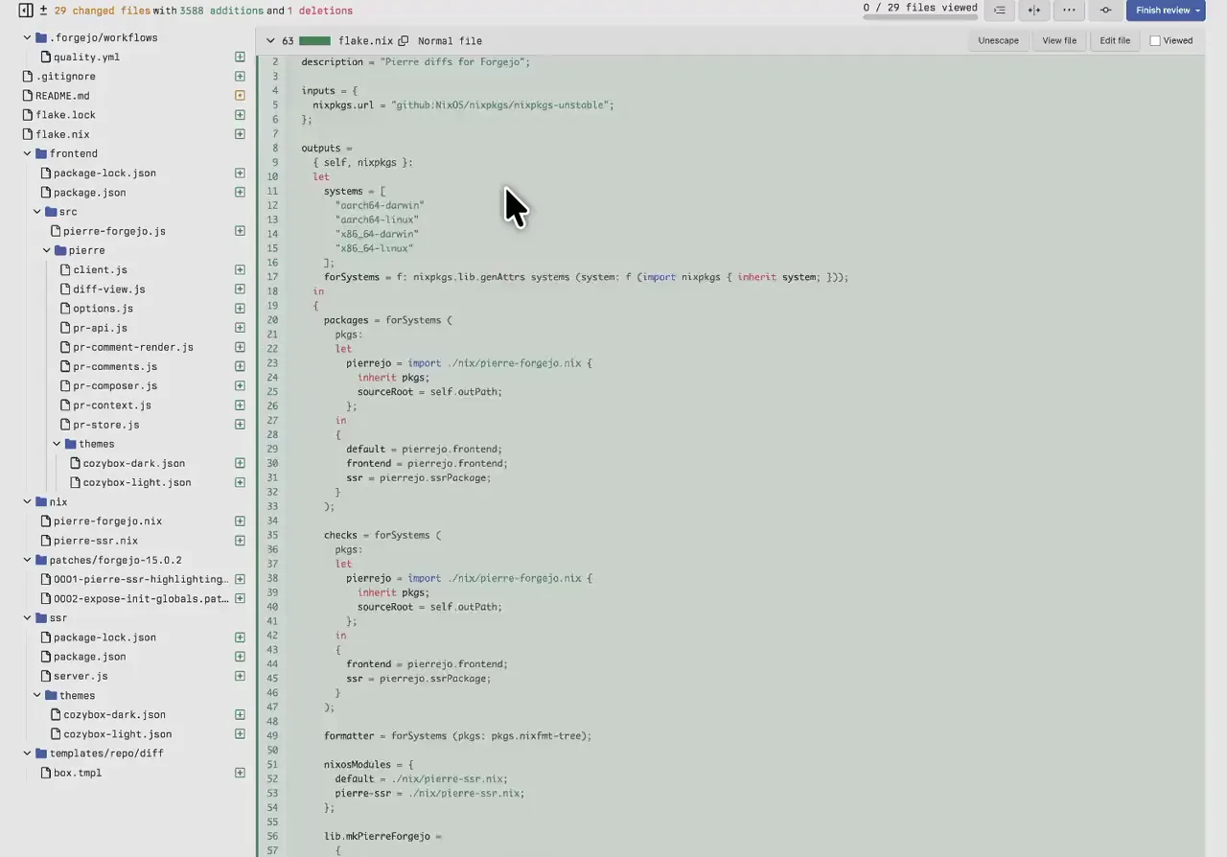Viewport: 1227px width, 857px height.
Task: Collapse the nix folder in tree
Action: point(28,501)
